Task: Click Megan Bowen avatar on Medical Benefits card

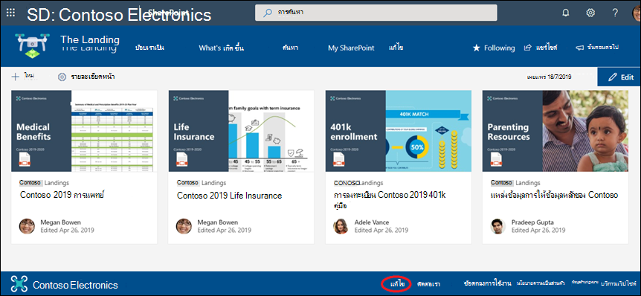Action: tap(27, 226)
